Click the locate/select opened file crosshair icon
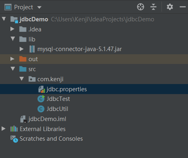This screenshot has height=158, width=188. (x=141, y=7)
